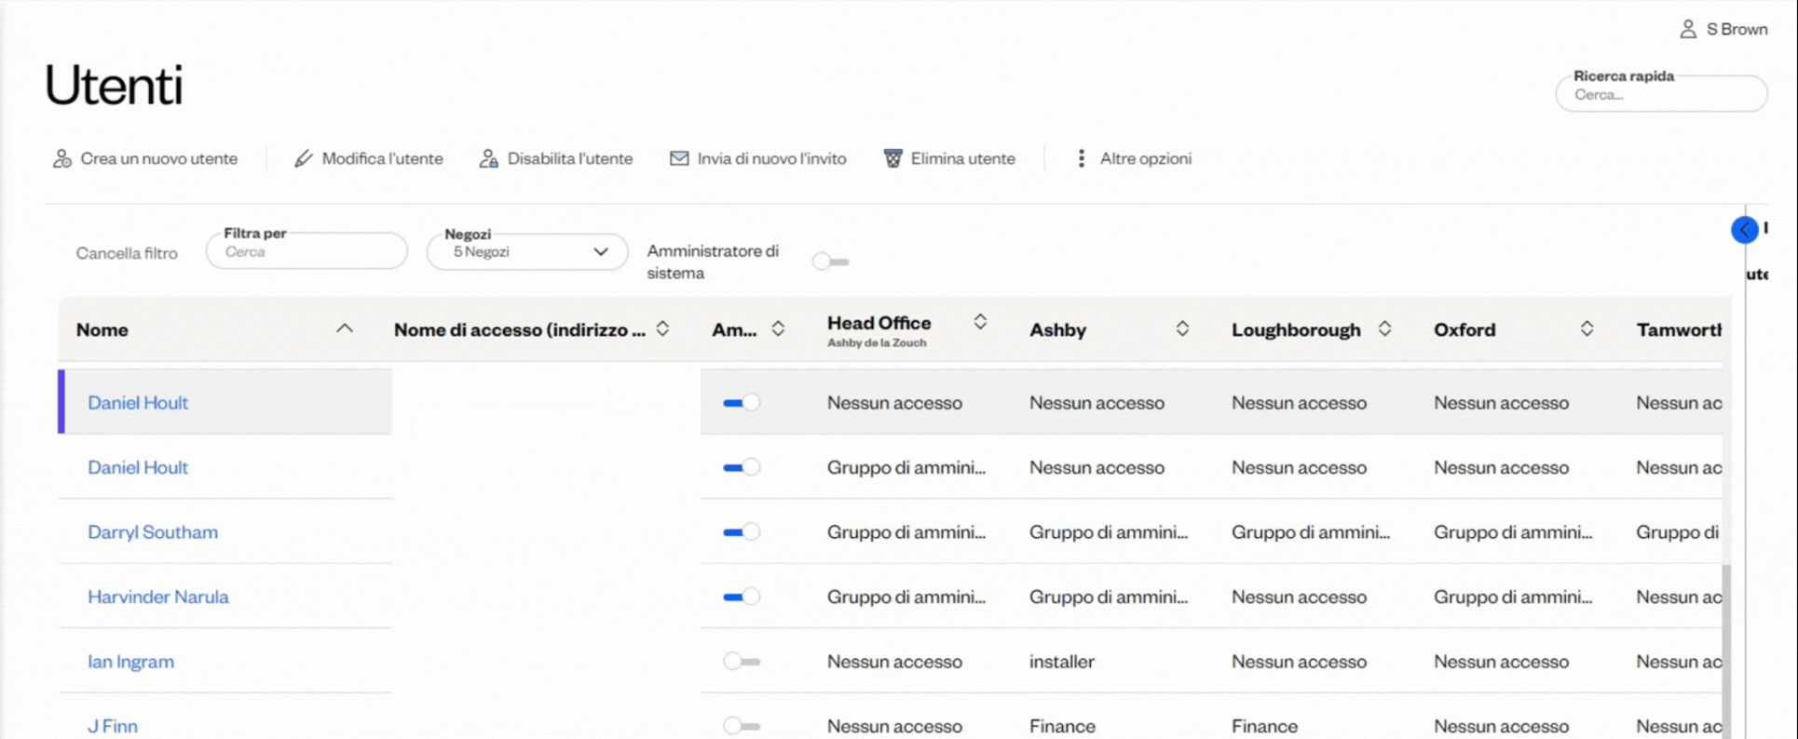Screen dimensions: 1798x739
Task: Click the blue circular collapse arrow button
Action: point(1744,229)
